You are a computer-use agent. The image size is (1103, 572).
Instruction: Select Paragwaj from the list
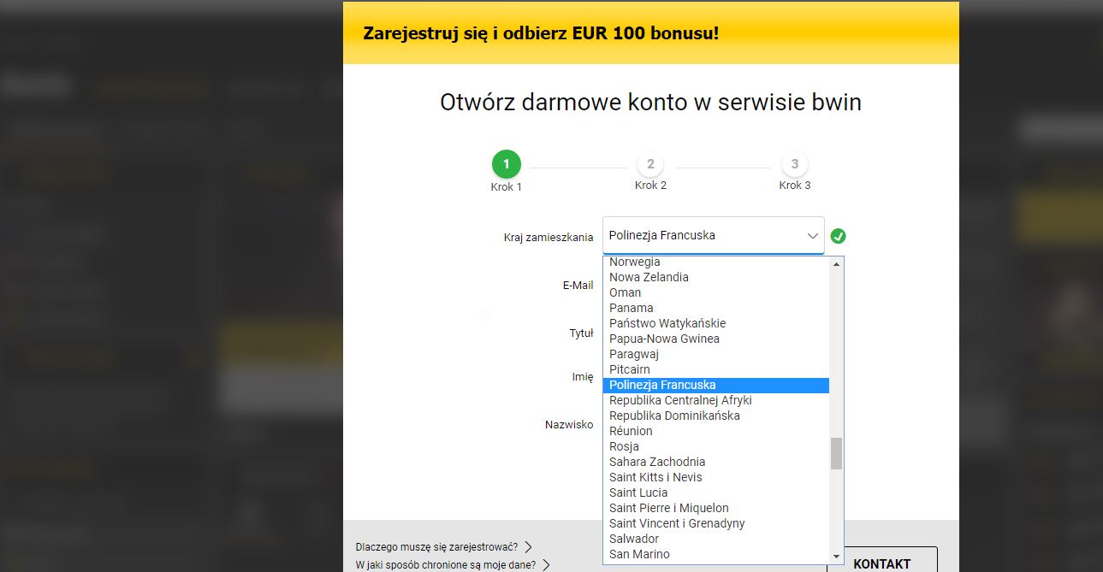coord(716,354)
